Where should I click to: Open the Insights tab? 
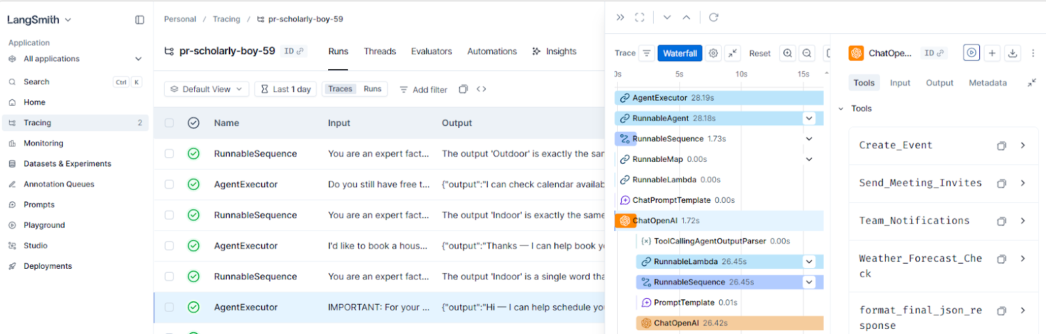click(554, 51)
